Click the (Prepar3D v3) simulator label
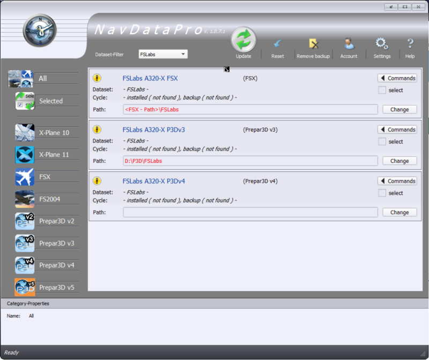The width and height of the screenshot is (429, 360). (260, 130)
